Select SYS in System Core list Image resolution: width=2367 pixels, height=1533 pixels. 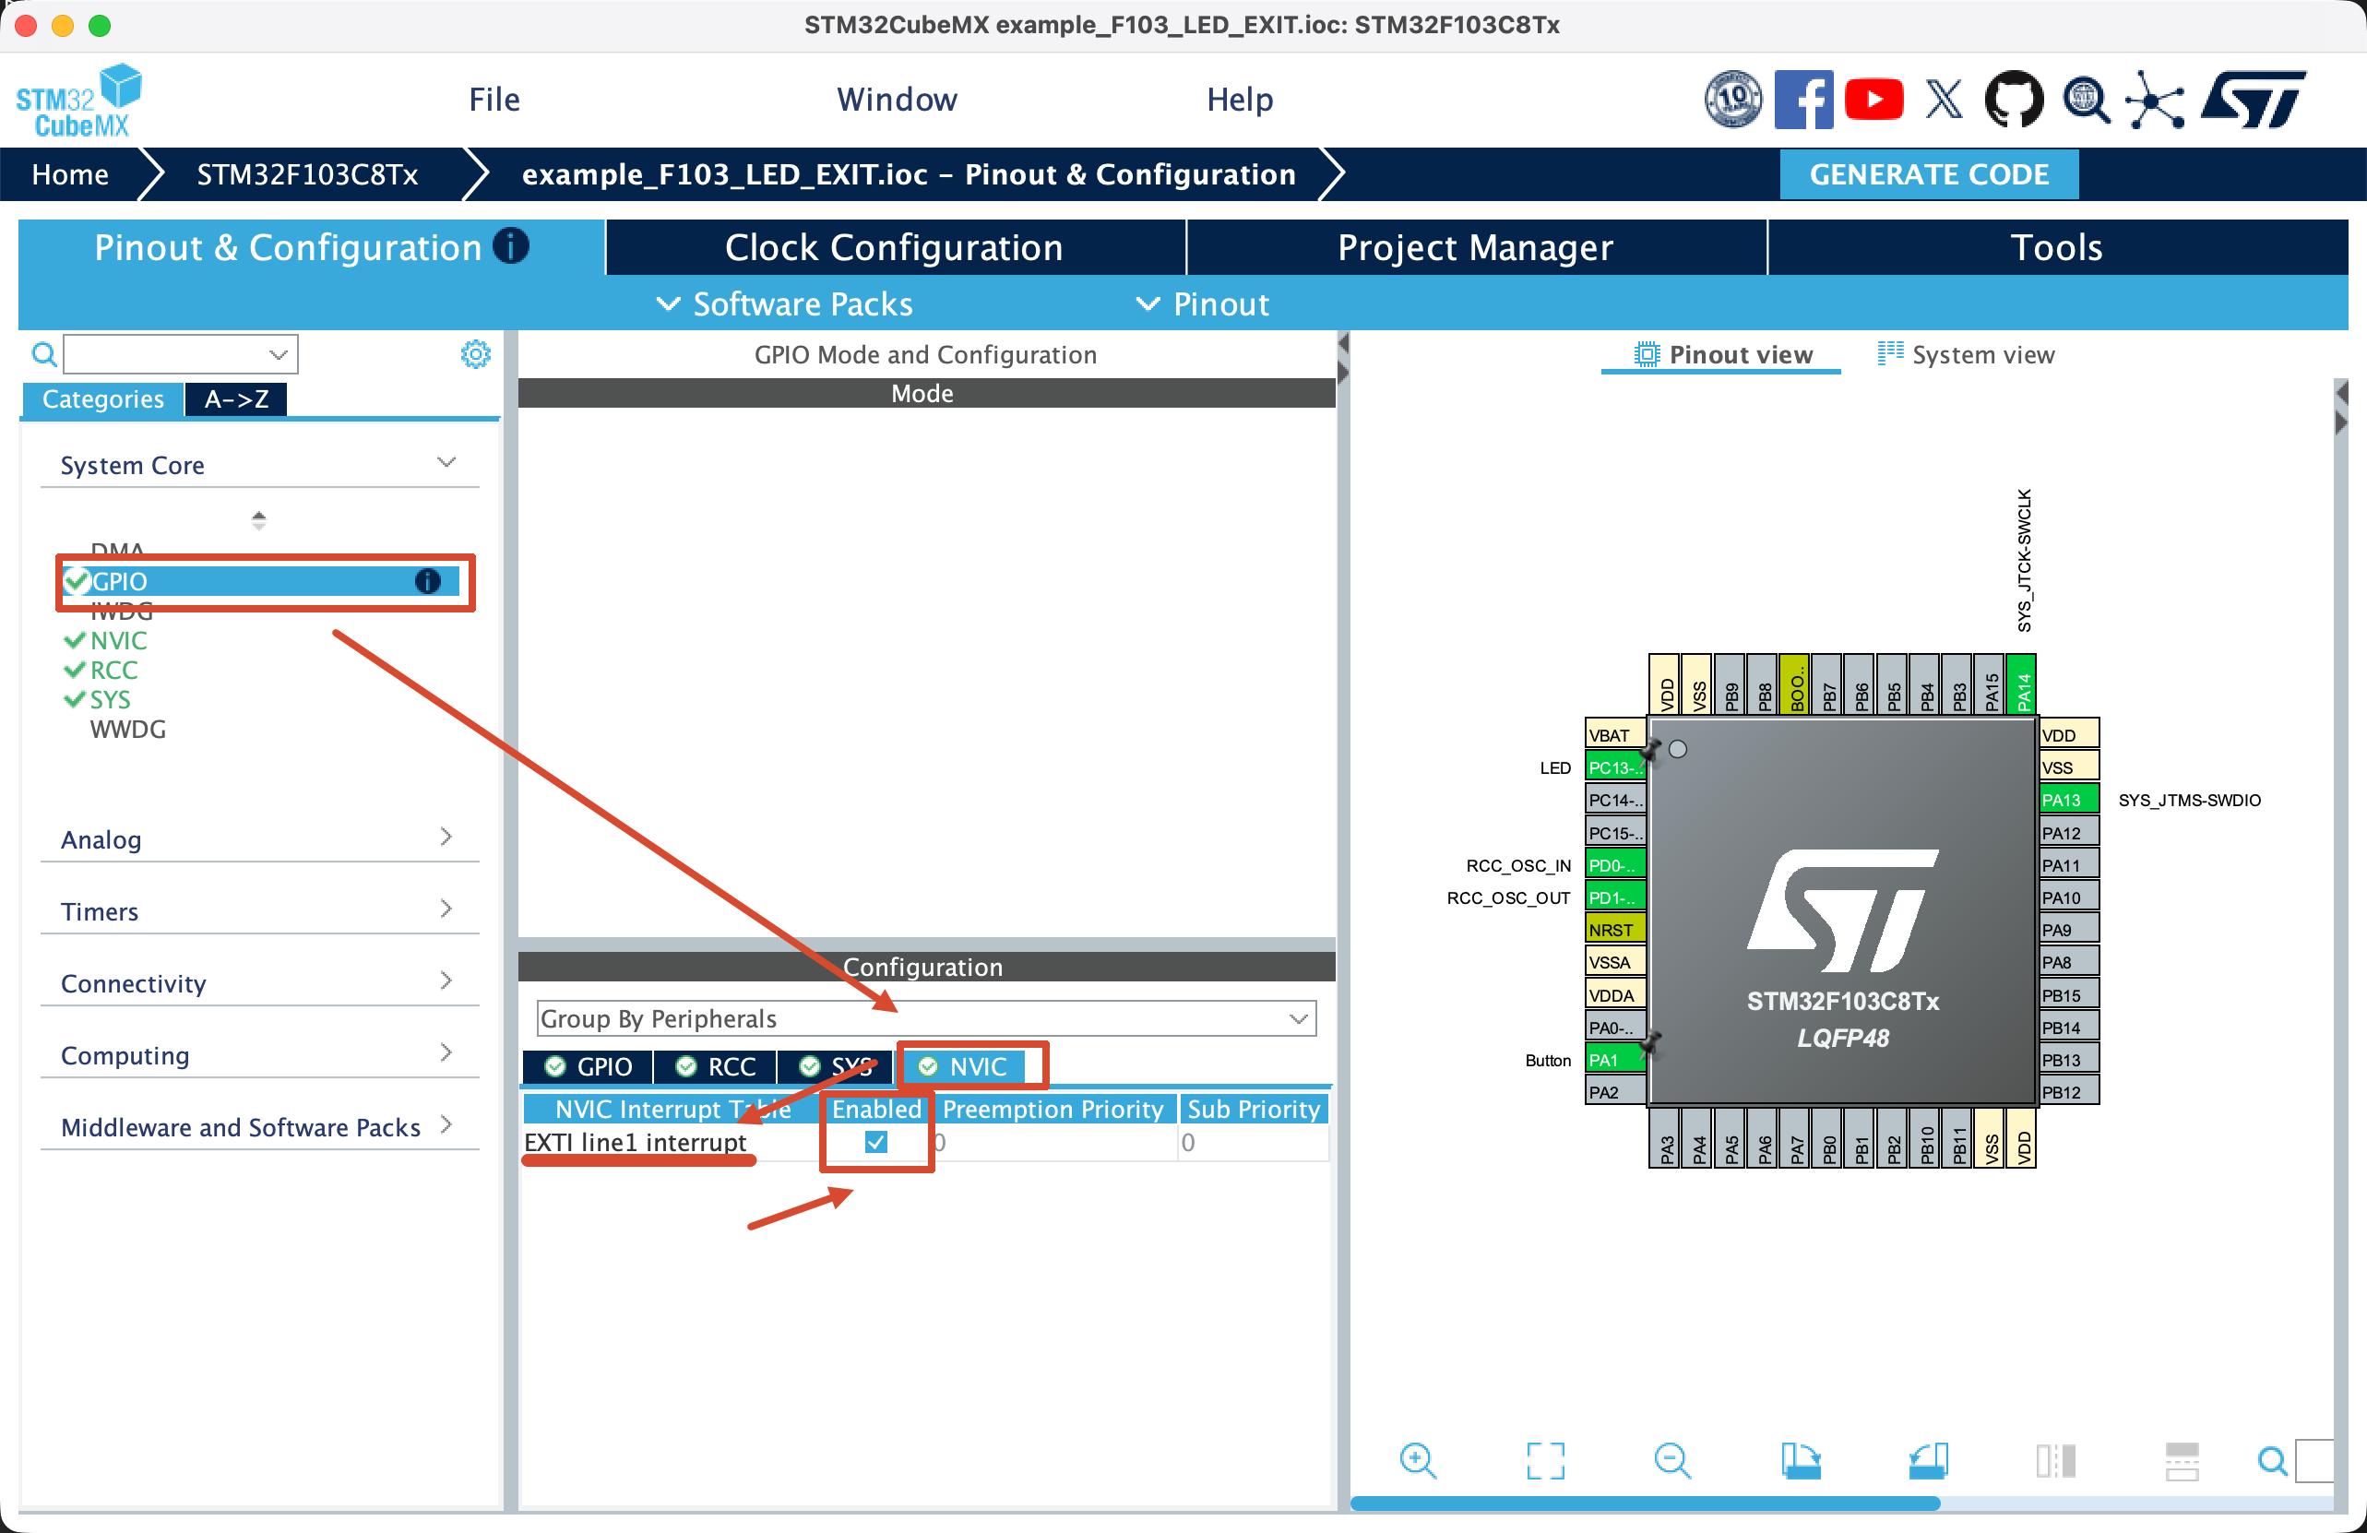click(110, 700)
